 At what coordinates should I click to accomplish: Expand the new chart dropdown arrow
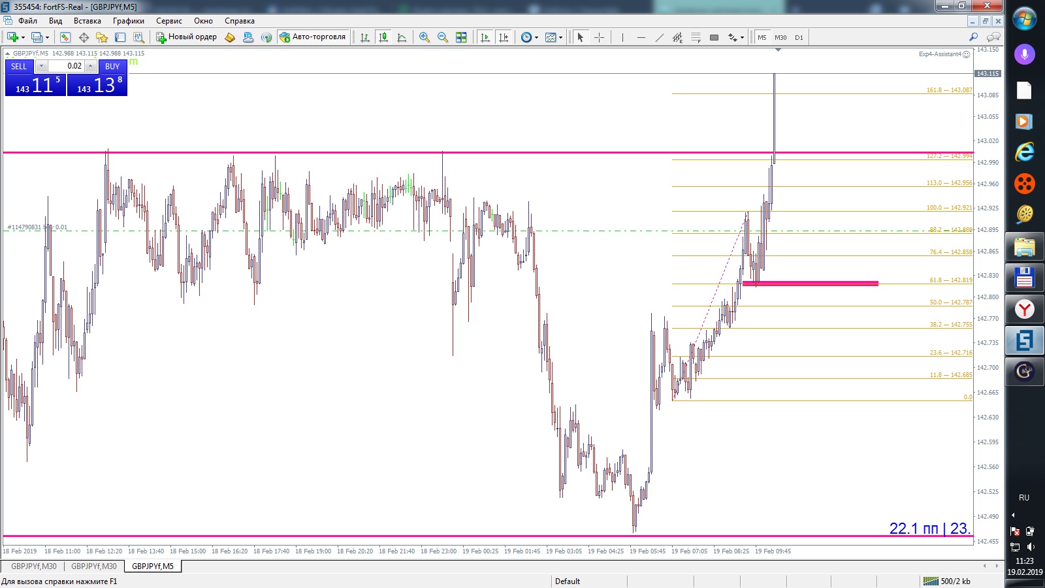click(23, 37)
